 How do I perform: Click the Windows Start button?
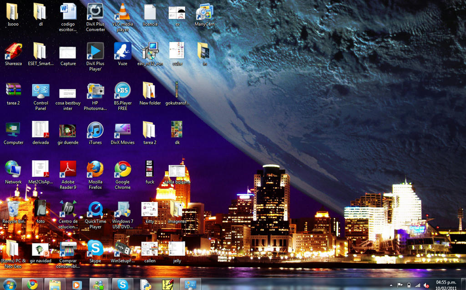point(9,284)
